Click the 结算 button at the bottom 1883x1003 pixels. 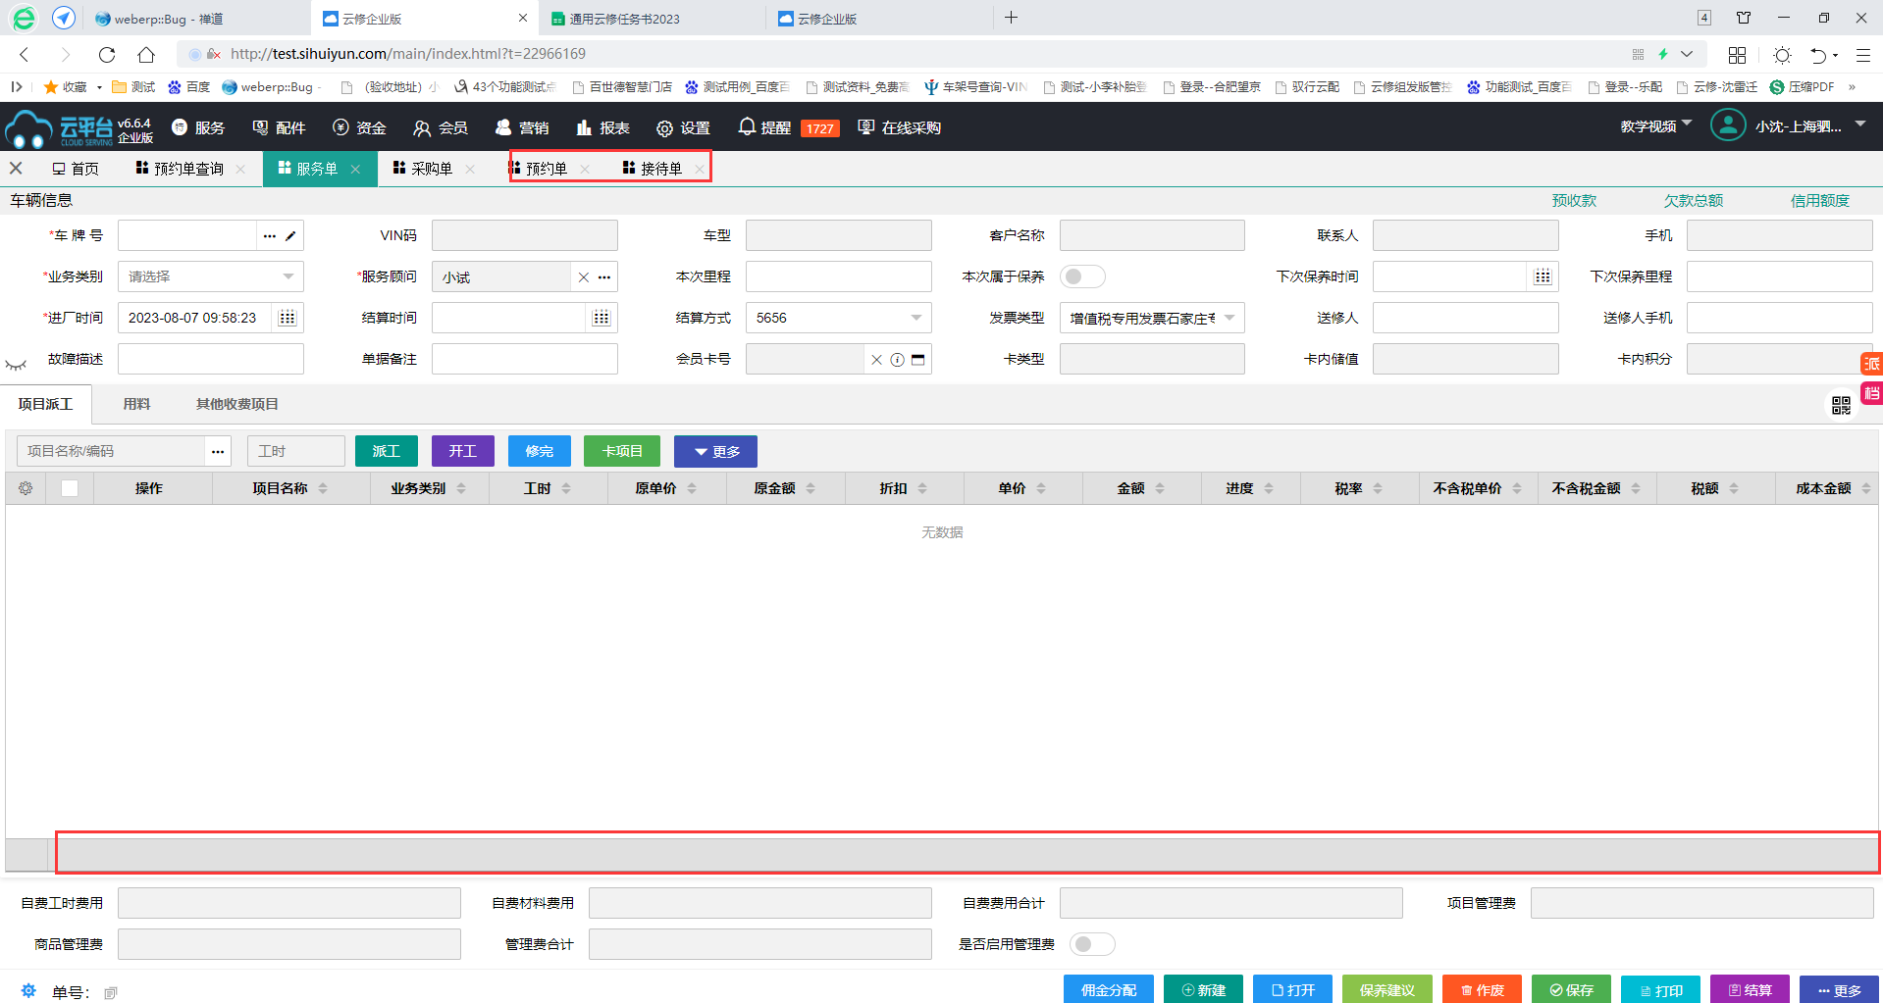[1749, 990]
